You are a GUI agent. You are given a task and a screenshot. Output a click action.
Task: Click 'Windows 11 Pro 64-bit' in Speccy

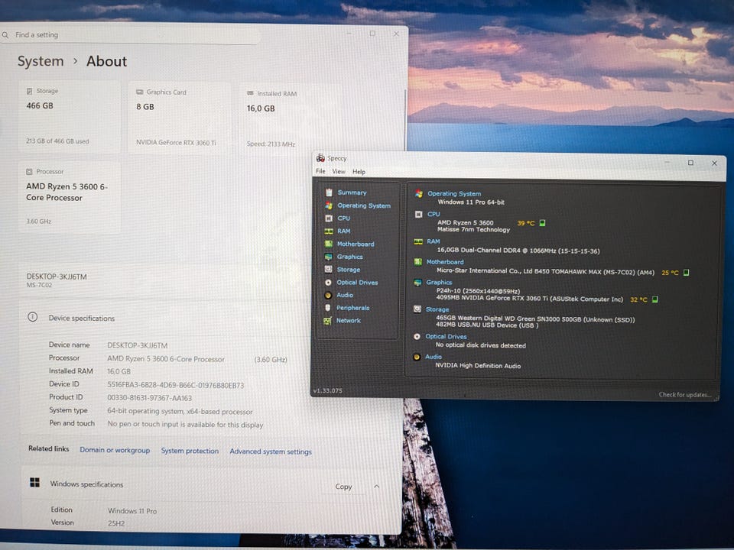pos(471,202)
